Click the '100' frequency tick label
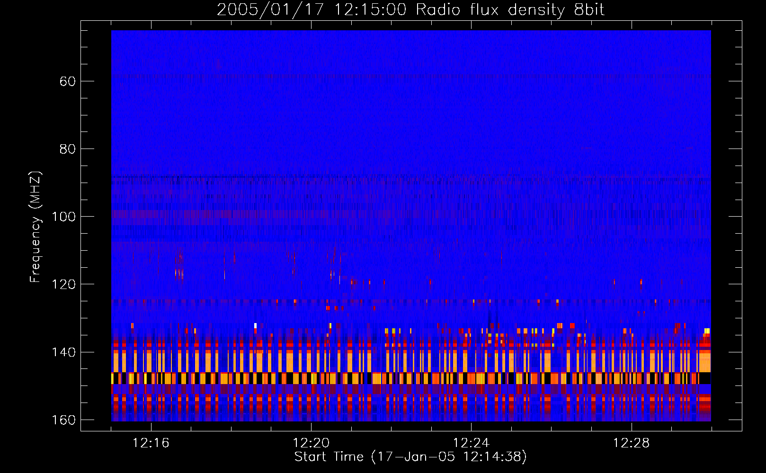This screenshot has height=473, width=766. click(63, 217)
